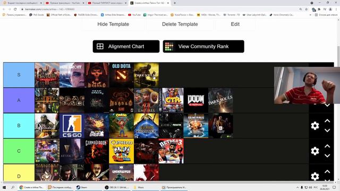The width and height of the screenshot is (340, 191).
Task: Switch to the first browser tab
Action: [22, 3]
